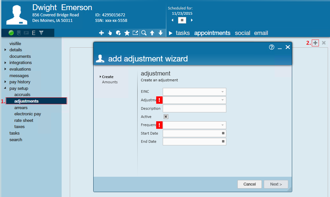Click the employee ID 4295015672

pos(113,15)
